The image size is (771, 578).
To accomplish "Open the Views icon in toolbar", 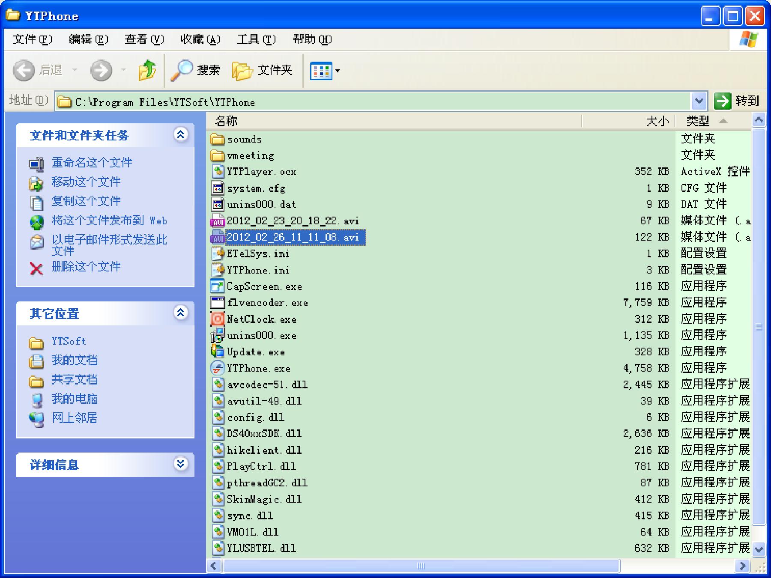I will [x=321, y=71].
